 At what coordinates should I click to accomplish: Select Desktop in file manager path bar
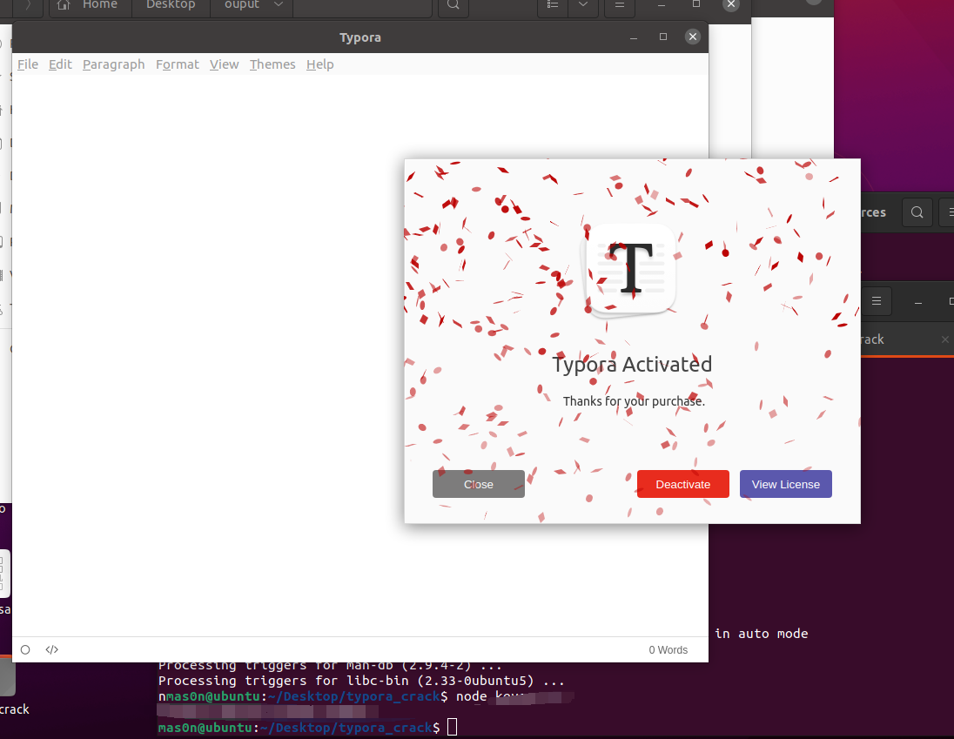pyautogui.click(x=171, y=5)
